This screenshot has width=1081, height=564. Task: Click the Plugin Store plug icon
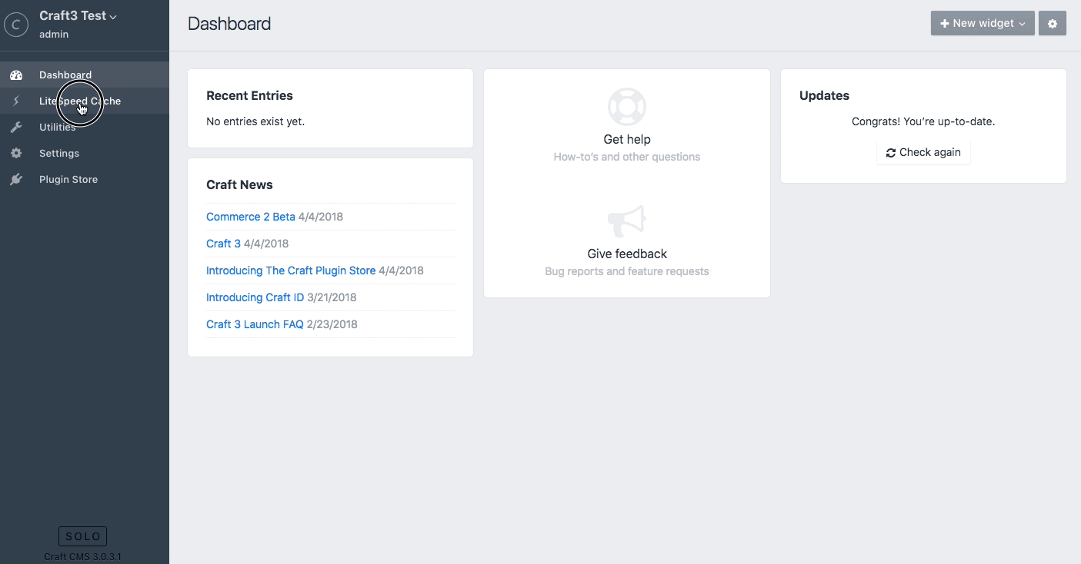[x=16, y=179]
